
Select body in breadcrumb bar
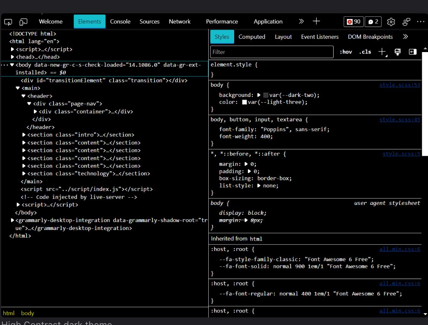coord(27,313)
